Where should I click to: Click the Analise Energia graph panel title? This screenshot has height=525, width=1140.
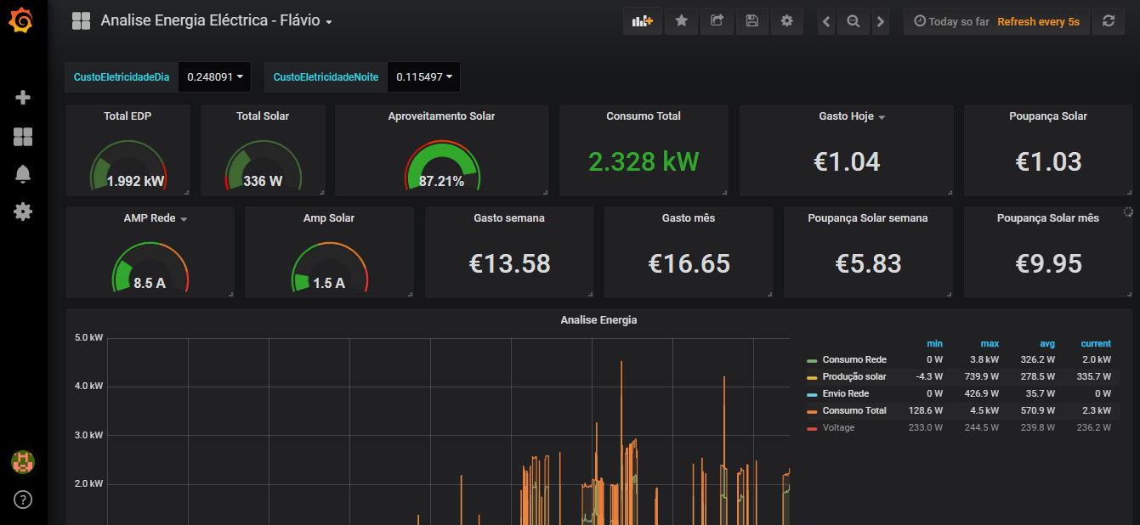[x=598, y=320]
